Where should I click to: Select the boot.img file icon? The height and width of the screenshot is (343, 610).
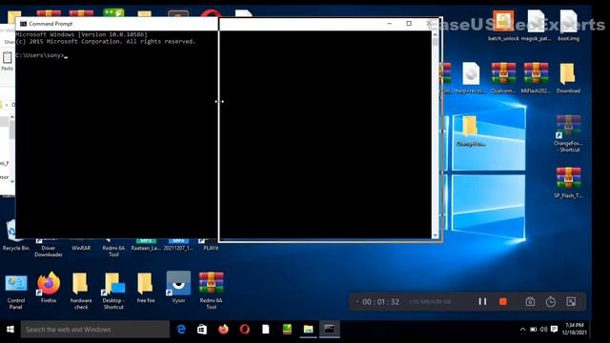coord(568,26)
